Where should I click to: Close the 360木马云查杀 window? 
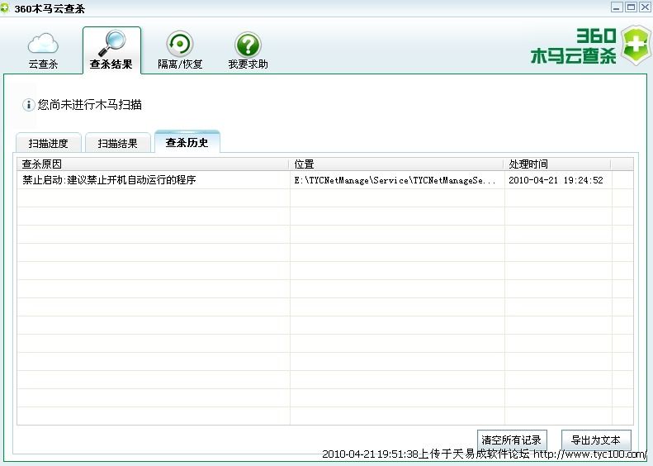click(x=645, y=7)
